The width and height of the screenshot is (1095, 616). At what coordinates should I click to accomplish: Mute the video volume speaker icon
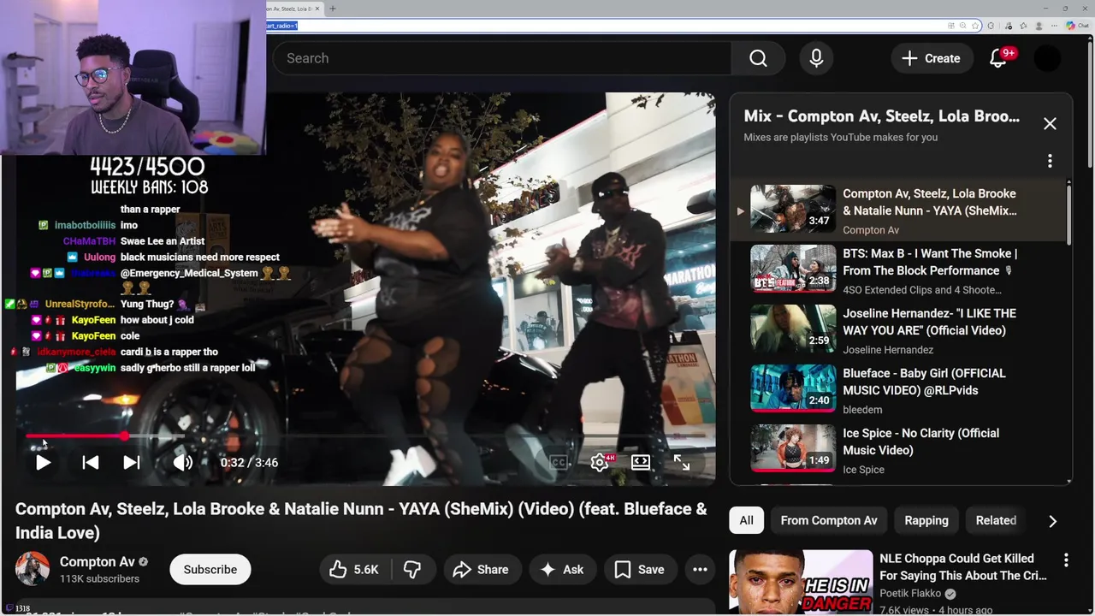[182, 462]
